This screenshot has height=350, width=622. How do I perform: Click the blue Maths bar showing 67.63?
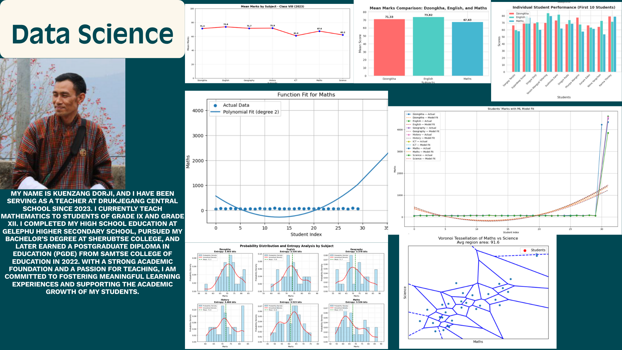coord(467,49)
